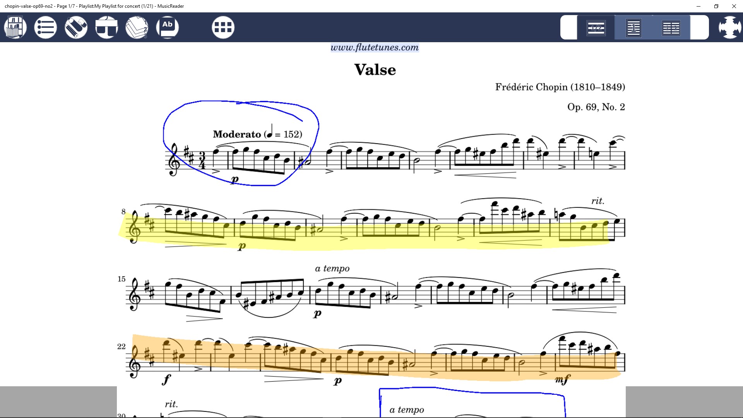The width and height of the screenshot is (743, 418).
Task: Enable two-page side-by-side view
Action: (x=671, y=28)
